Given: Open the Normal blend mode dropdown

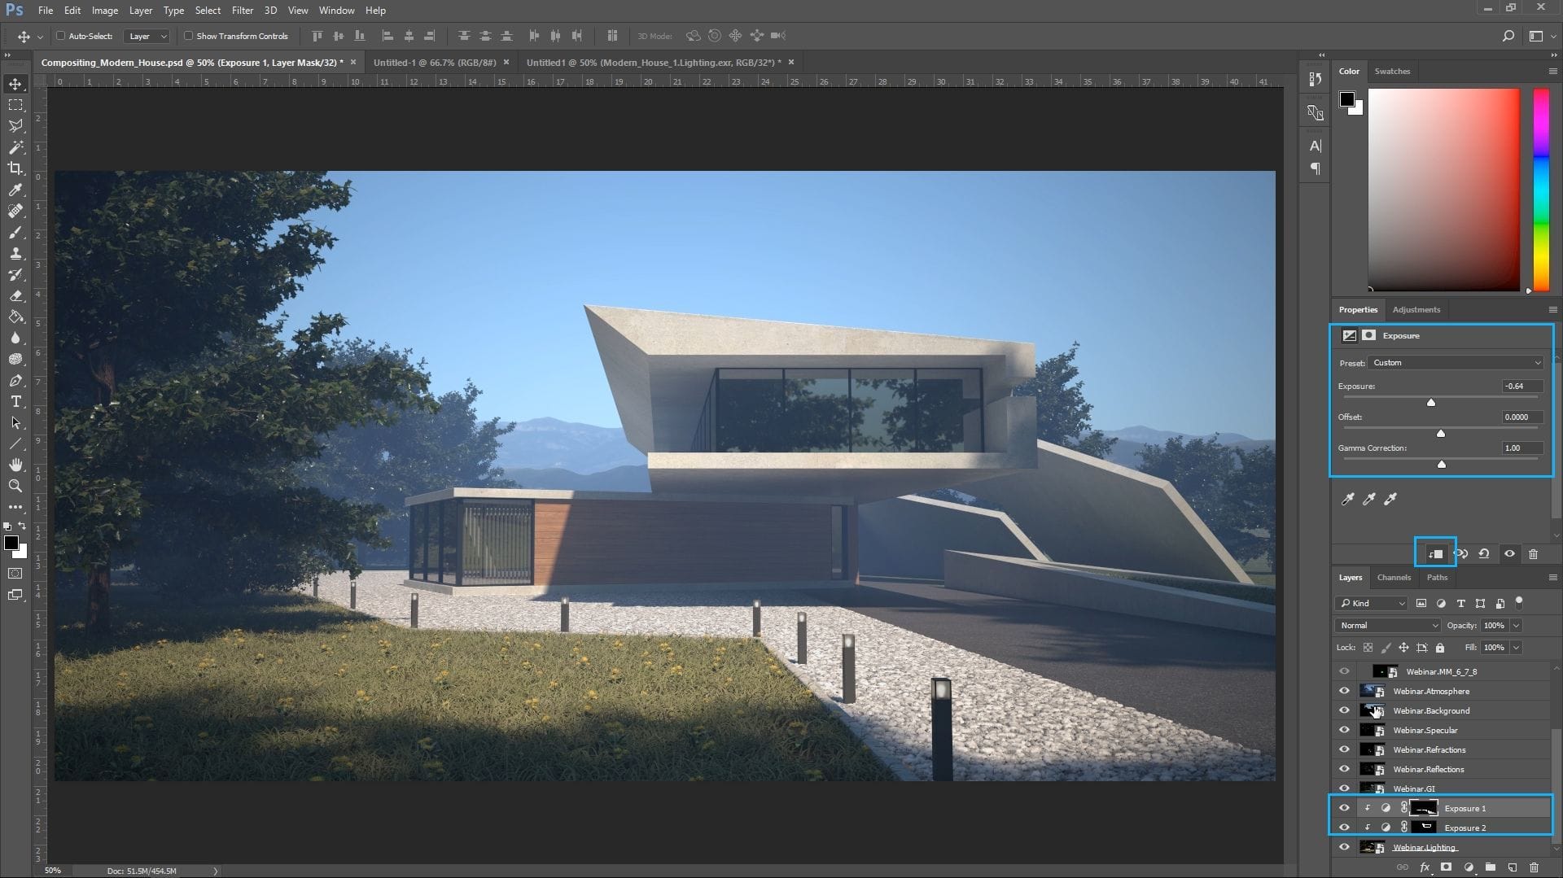Looking at the screenshot, I should pos(1388,625).
